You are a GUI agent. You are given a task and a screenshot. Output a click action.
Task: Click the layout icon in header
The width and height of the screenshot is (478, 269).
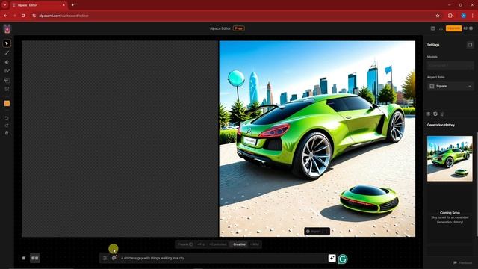click(433, 28)
